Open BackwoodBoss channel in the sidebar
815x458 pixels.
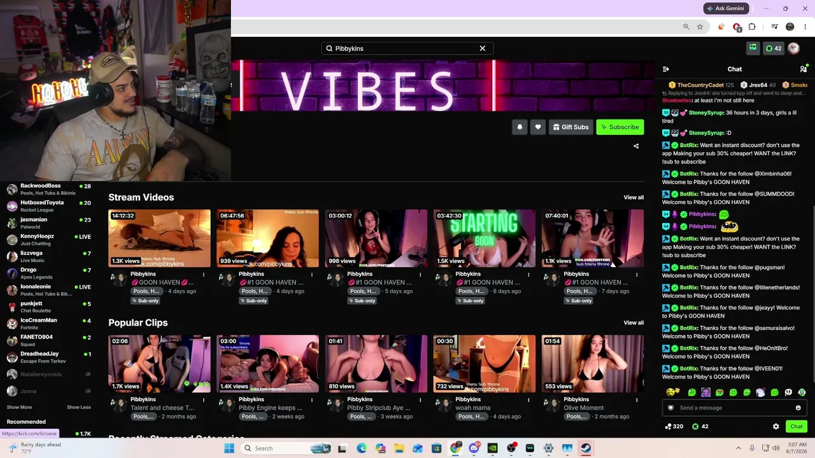(x=48, y=189)
